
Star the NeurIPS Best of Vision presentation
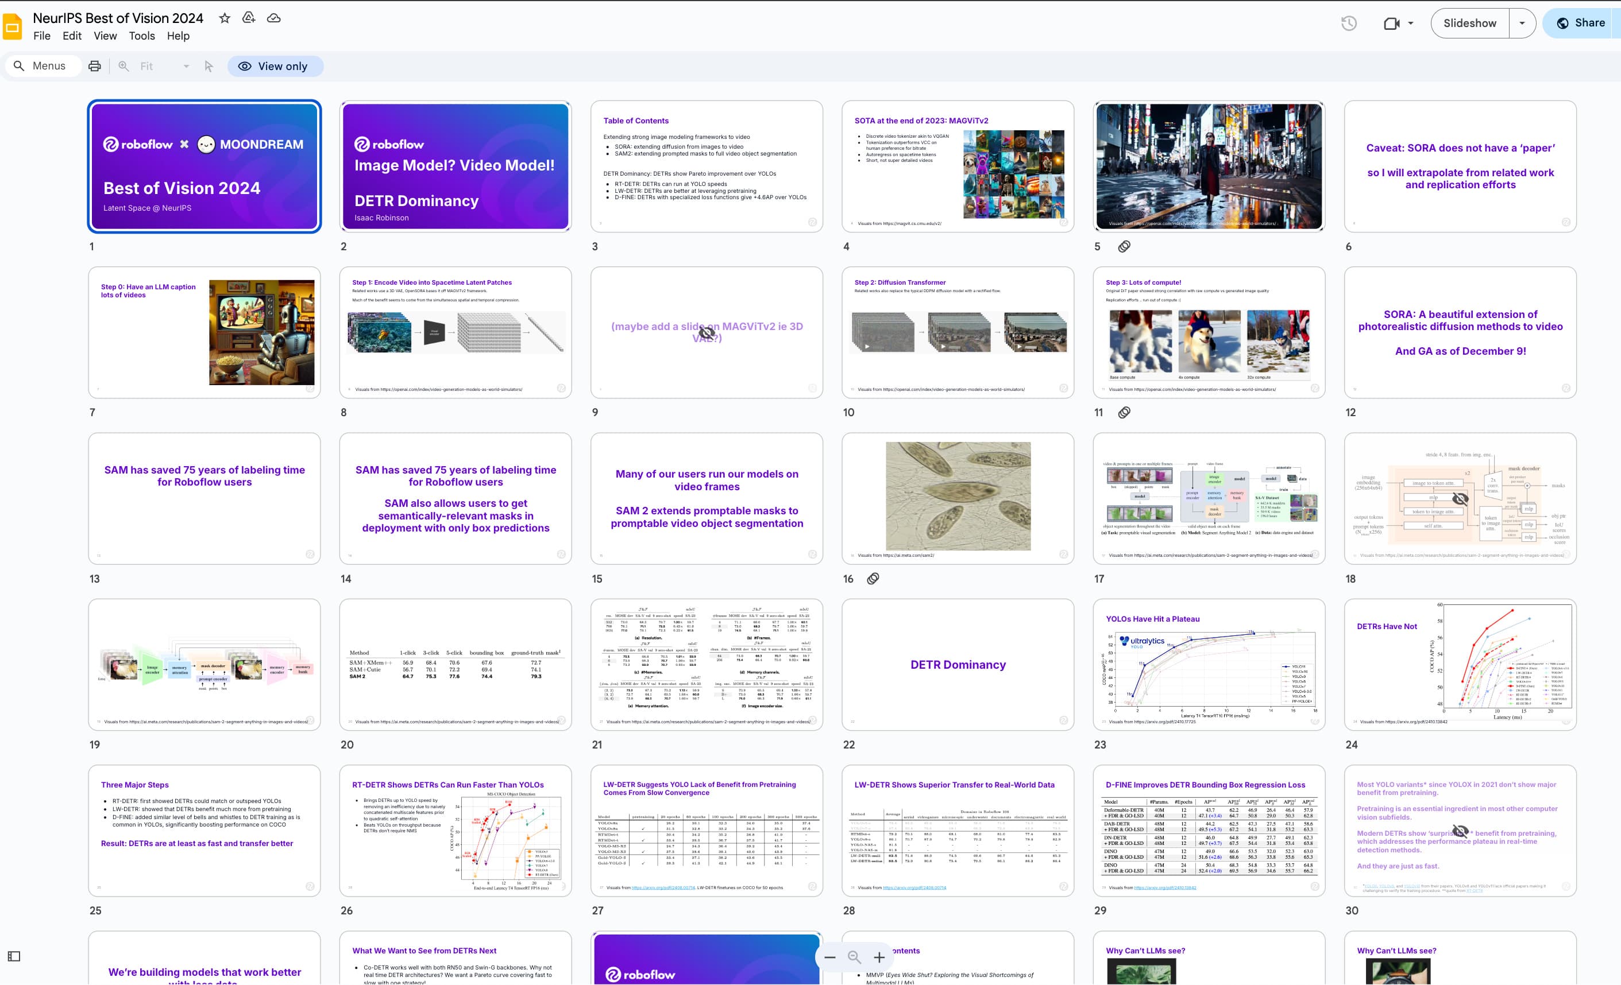[x=225, y=18]
